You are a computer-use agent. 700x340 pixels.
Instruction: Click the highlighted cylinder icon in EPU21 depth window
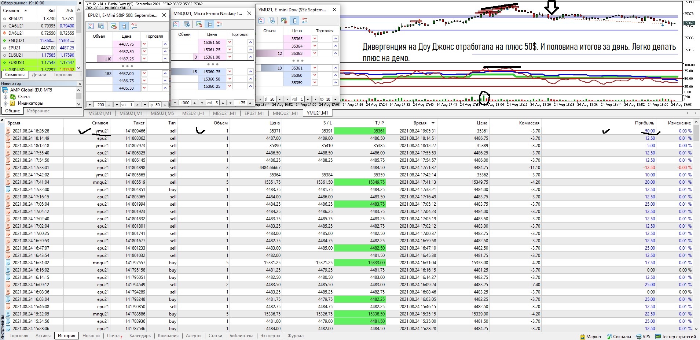coord(124,26)
